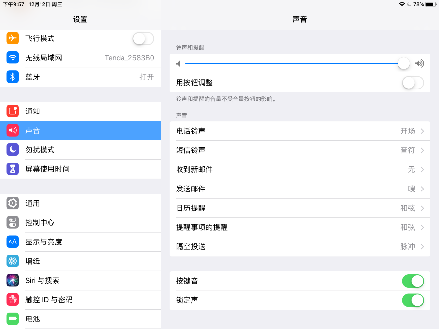The image size is (439, 329).
Task: Open 屏幕使用时间 hourglass icon
Action: point(13,169)
